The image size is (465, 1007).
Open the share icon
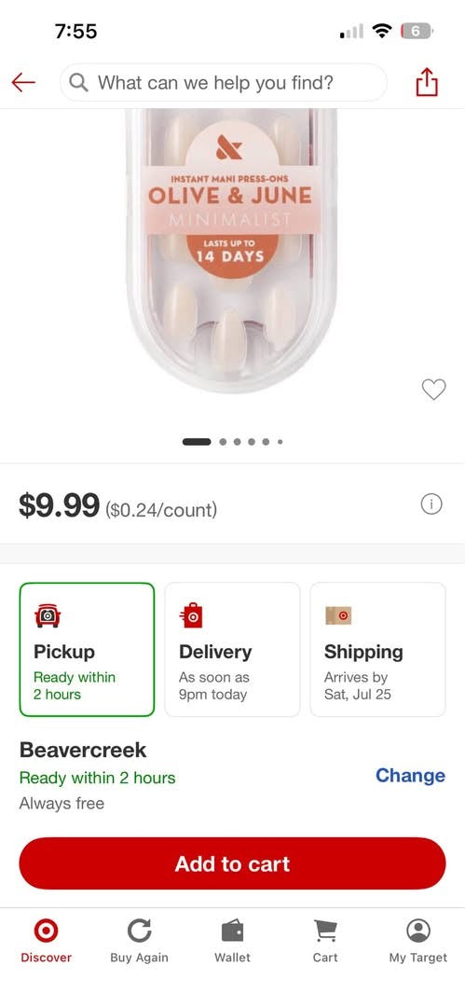point(427,82)
